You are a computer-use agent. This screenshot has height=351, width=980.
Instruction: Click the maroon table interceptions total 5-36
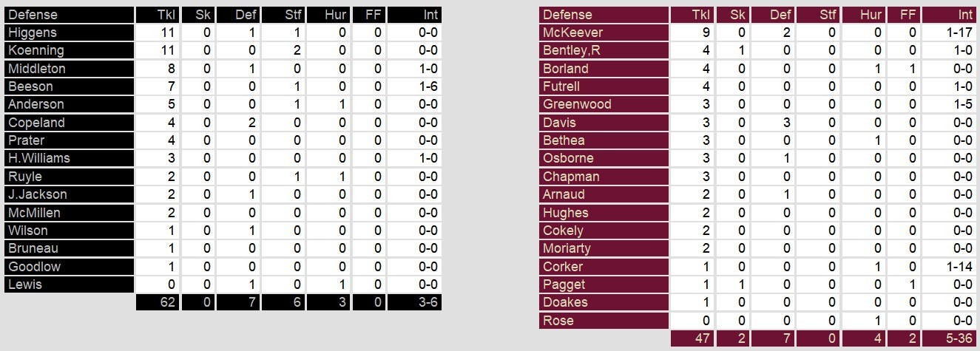951,338
